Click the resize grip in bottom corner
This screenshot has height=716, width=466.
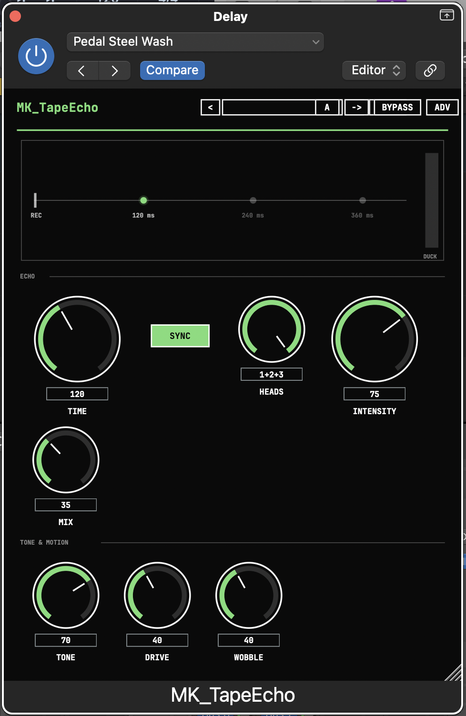point(453,672)
